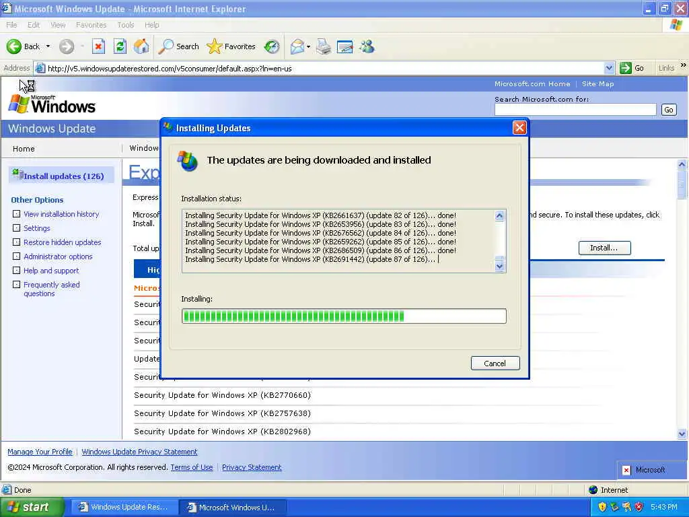Refresh the page with green arrows icon

click(120, 46)
